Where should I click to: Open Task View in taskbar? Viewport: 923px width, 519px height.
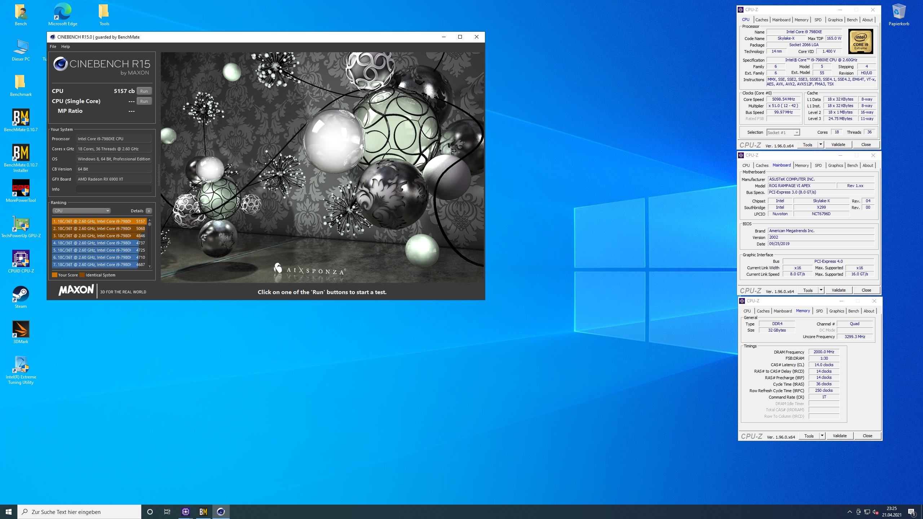[167, 512]
